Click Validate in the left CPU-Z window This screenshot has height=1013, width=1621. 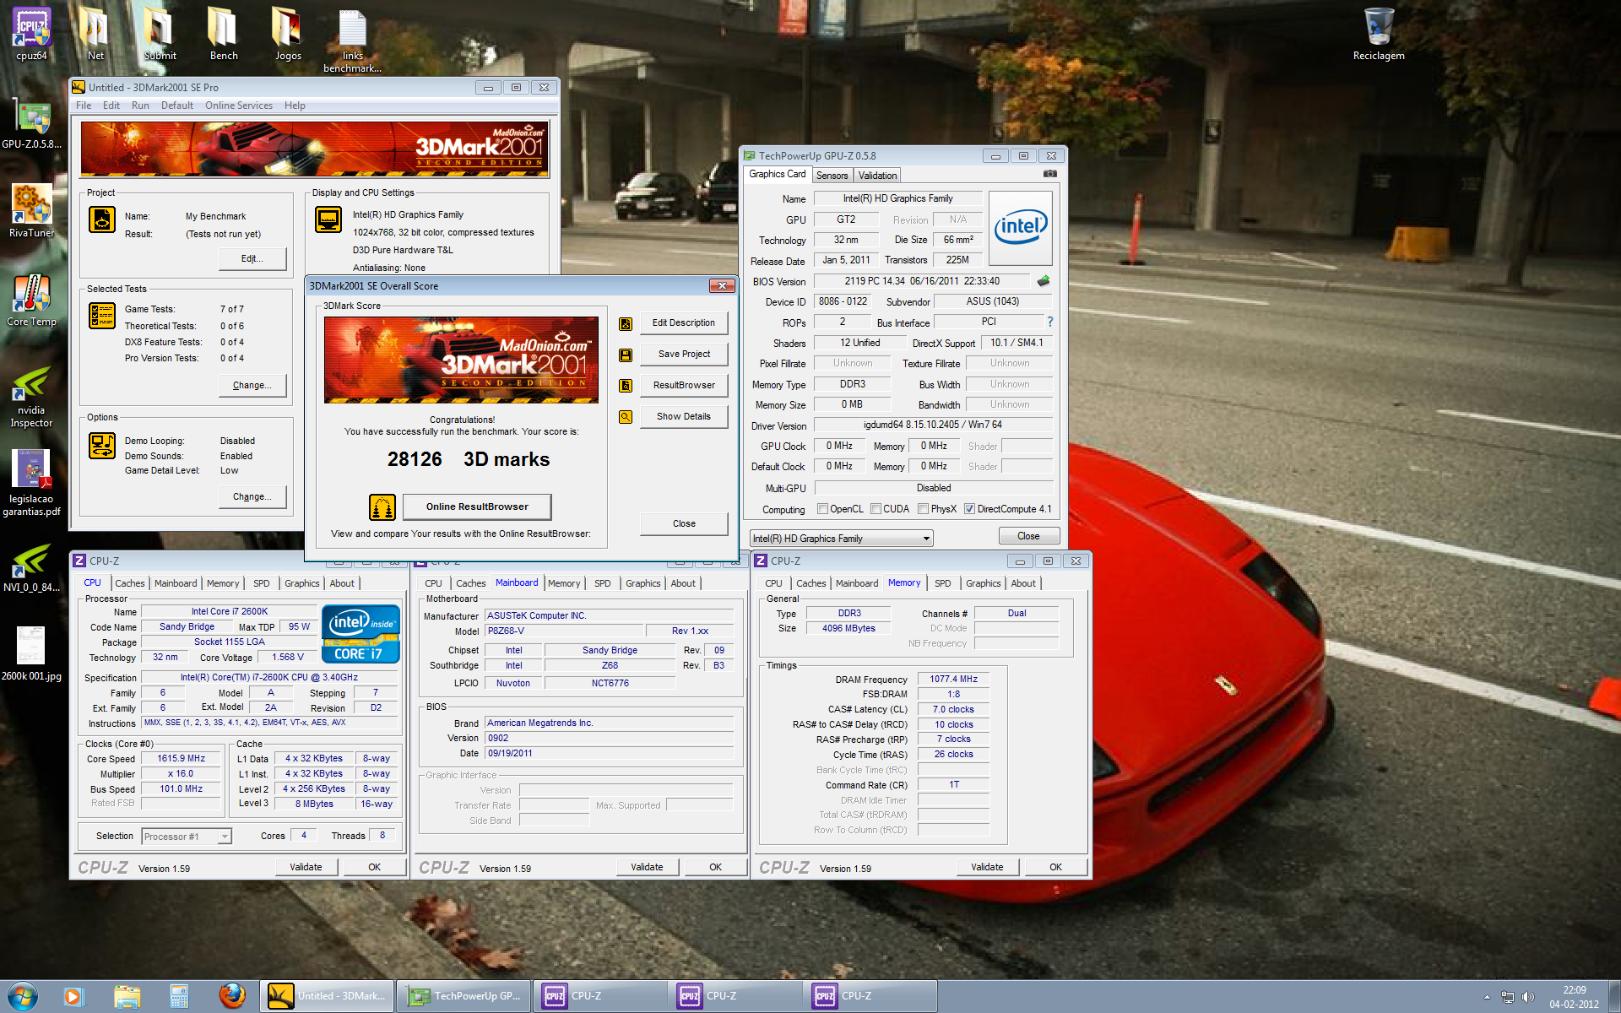306,867
